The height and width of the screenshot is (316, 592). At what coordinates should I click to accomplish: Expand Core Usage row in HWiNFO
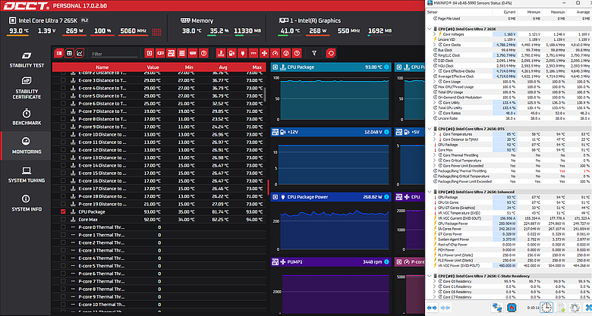[x=435, y=81]
